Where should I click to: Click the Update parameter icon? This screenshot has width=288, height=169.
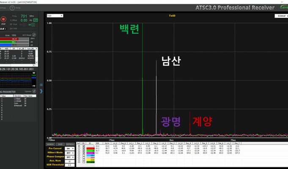point(34,91)
